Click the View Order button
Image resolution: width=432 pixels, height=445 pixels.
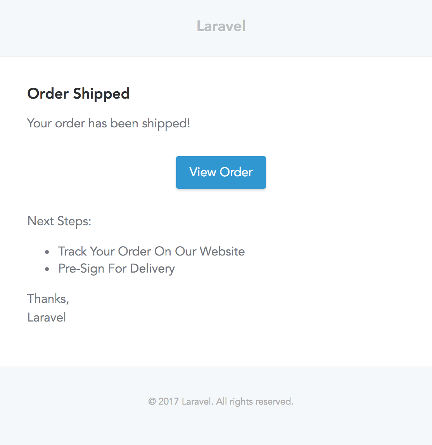221,172
